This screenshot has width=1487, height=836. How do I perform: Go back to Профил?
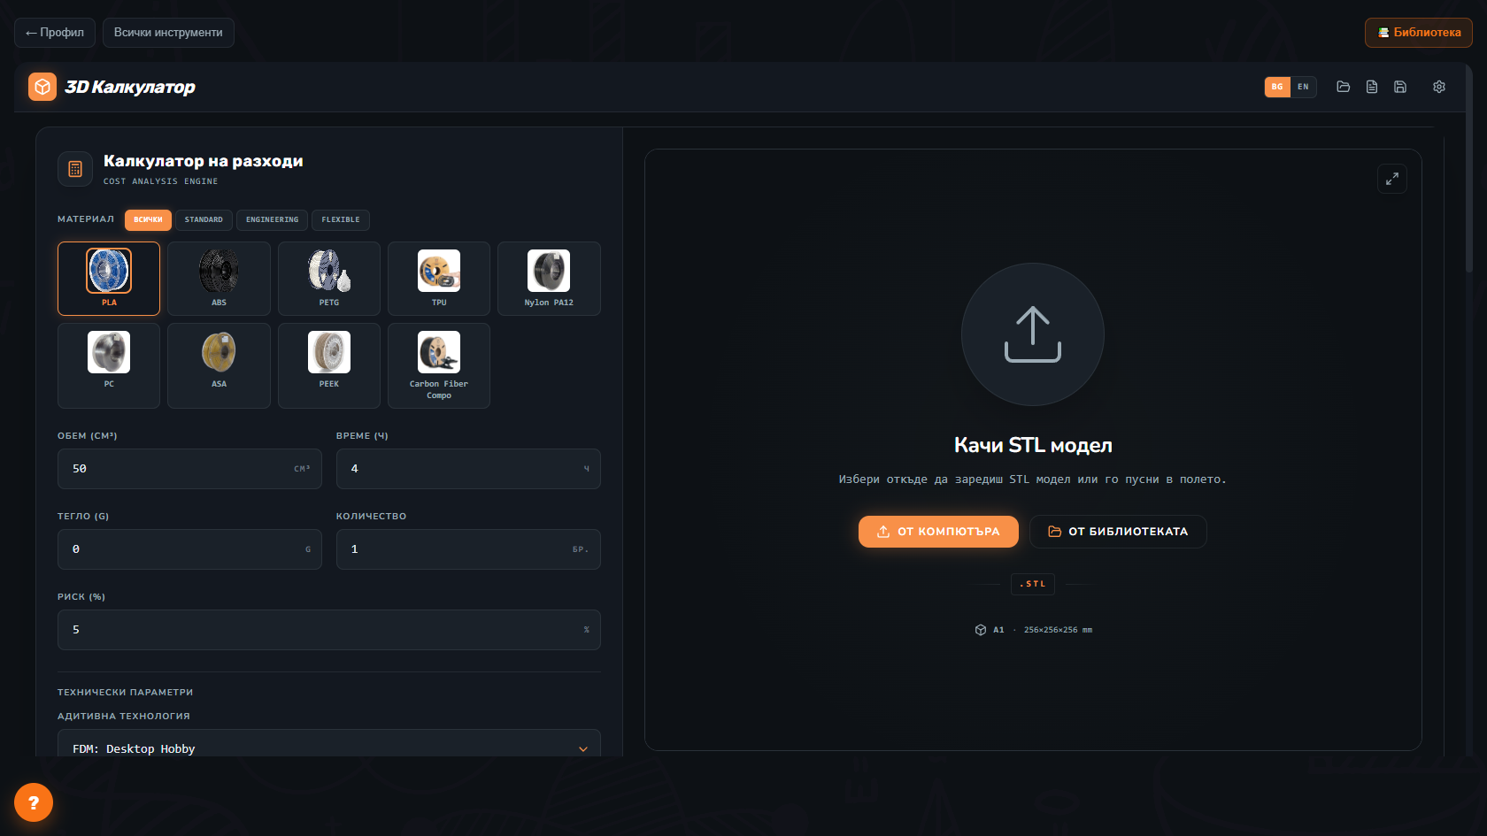(x=55, y=33)
